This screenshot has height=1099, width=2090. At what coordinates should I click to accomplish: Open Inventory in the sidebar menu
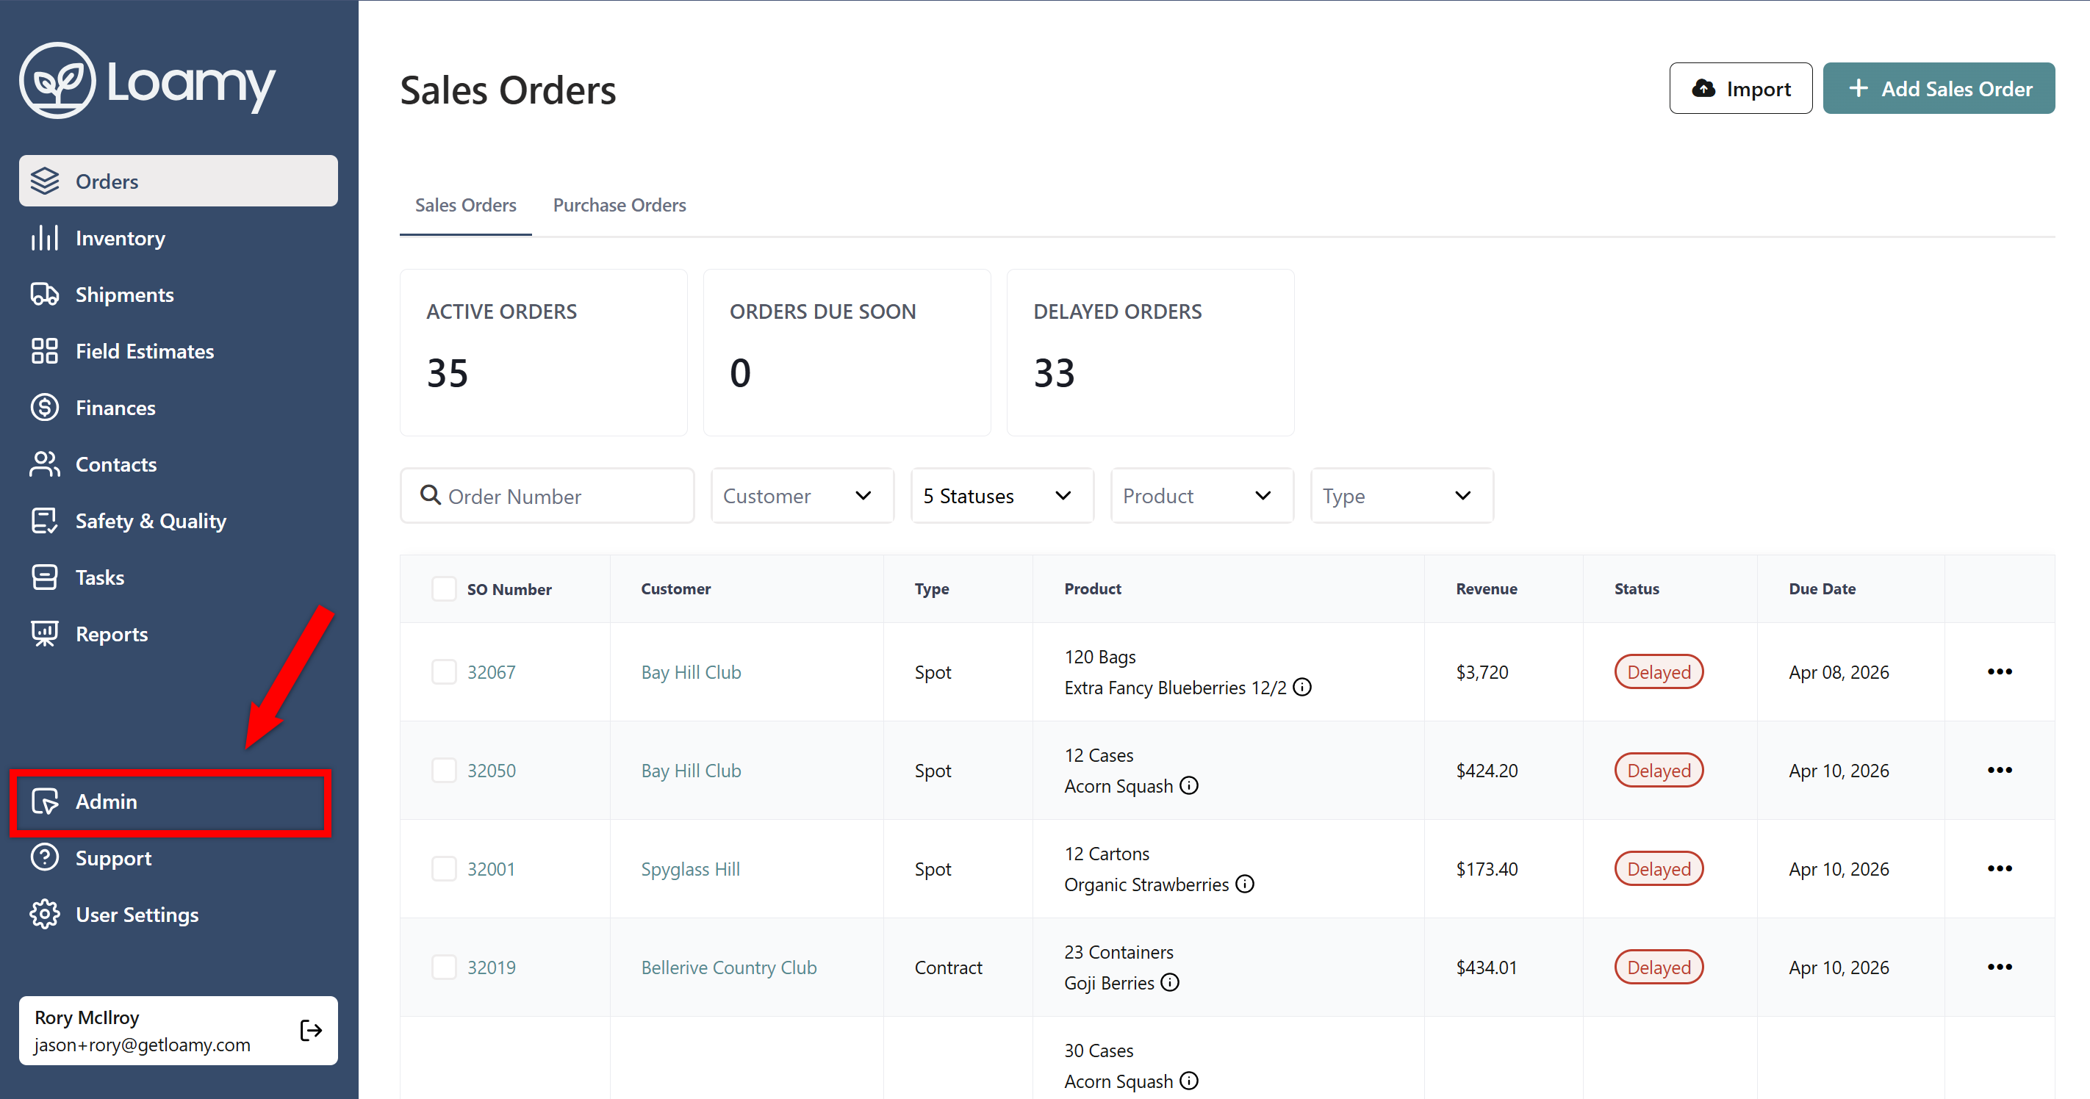tap(120, 239)
